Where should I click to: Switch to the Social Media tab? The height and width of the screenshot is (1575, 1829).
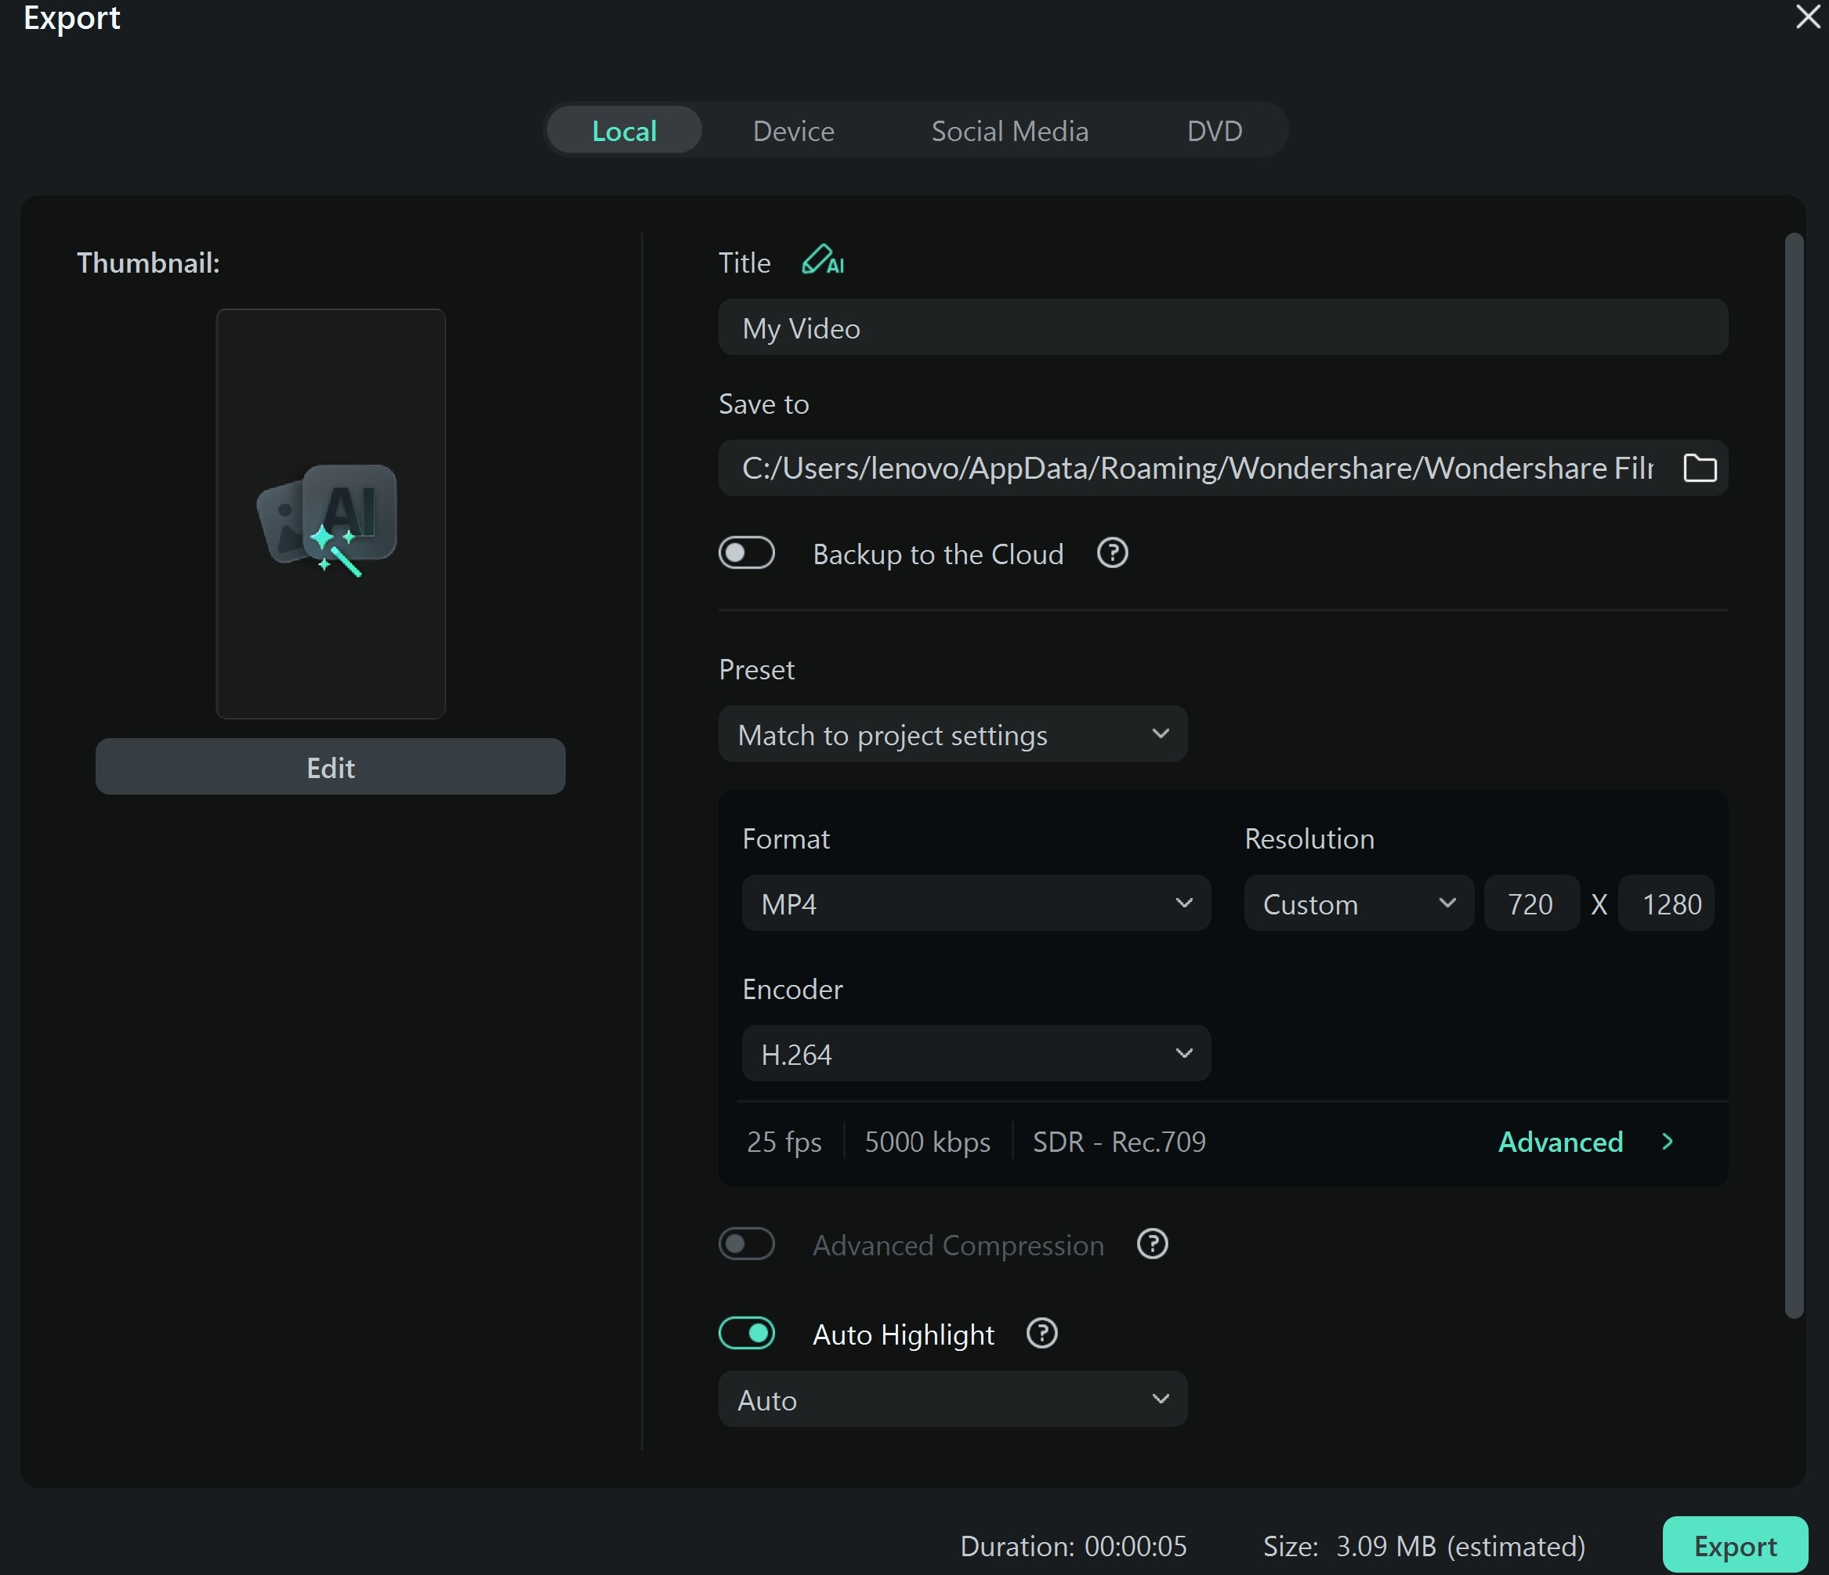1010,131
